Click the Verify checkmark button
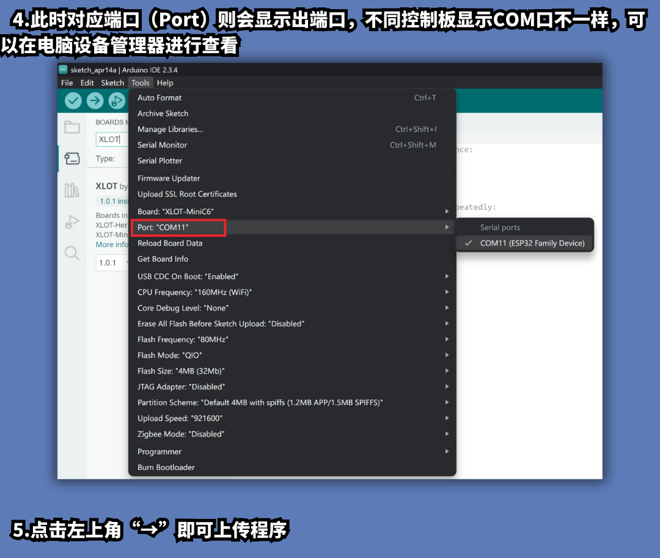660x558 pixels. point(73,101)
